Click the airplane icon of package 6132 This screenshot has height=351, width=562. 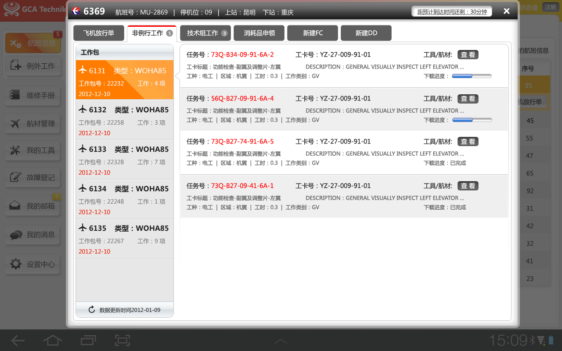[x=83, y=109]
